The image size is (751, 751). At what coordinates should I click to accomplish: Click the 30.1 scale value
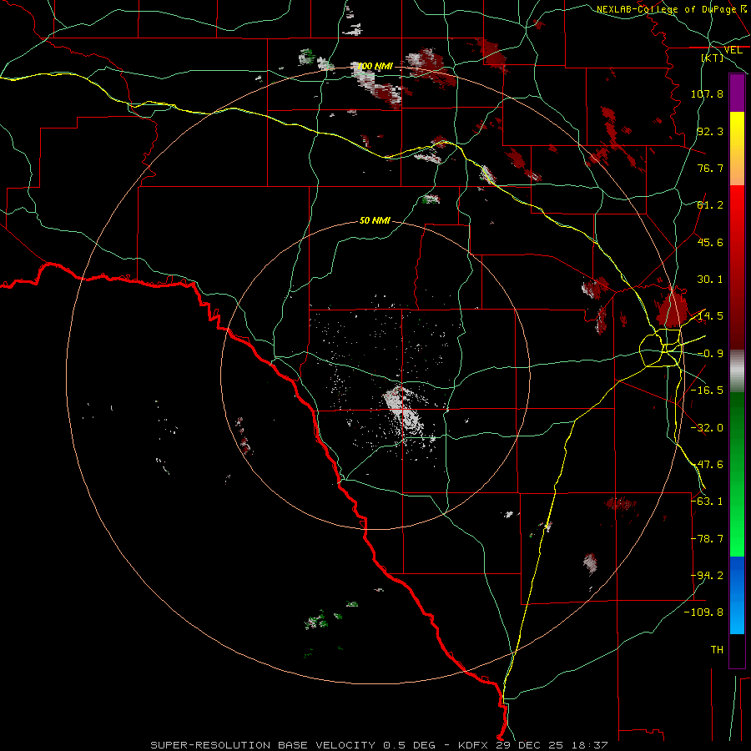(x=710, y=280)
